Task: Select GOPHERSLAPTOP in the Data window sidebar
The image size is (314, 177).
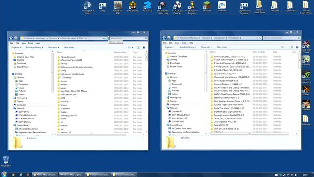Action: point(26,118)
